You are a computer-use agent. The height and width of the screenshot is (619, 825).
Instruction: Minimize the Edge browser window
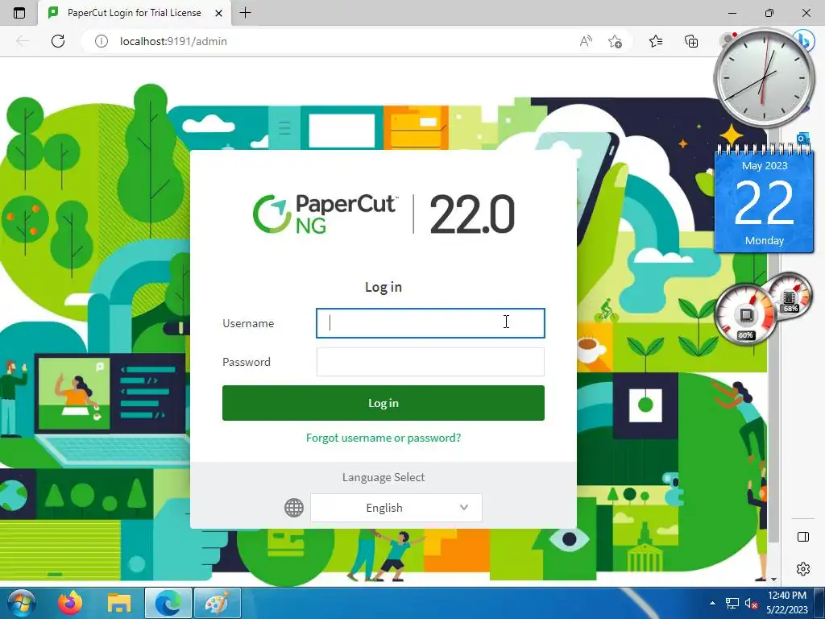click(x=732, y=13)
